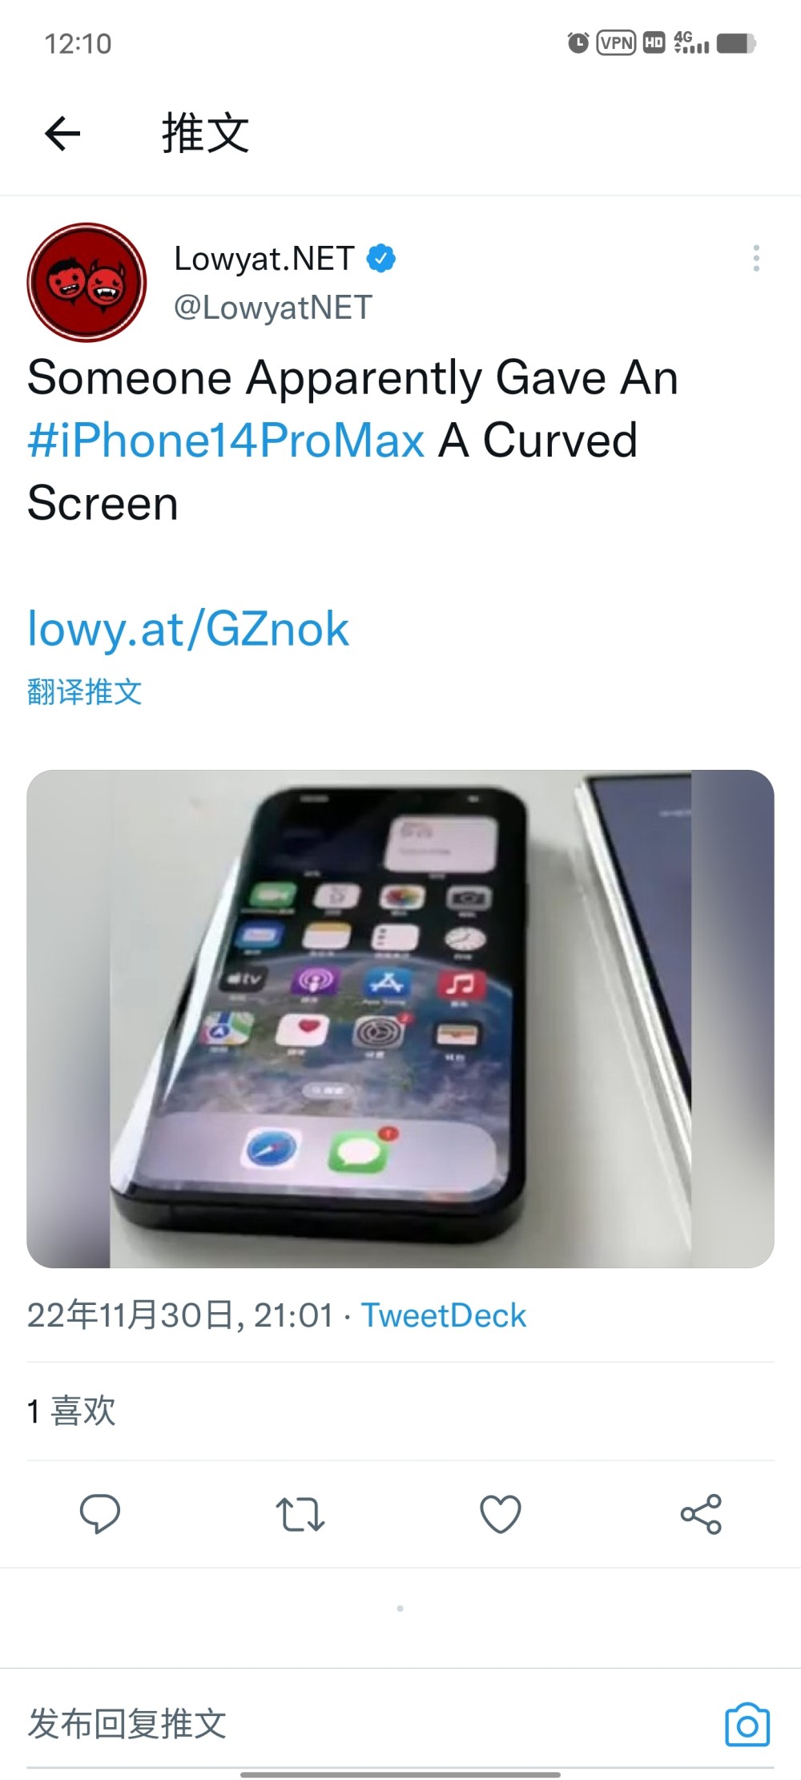This screenshot has width=801, height=1780.
Task: Tap the @LowyatNET handle
Action: coord(273,308)
